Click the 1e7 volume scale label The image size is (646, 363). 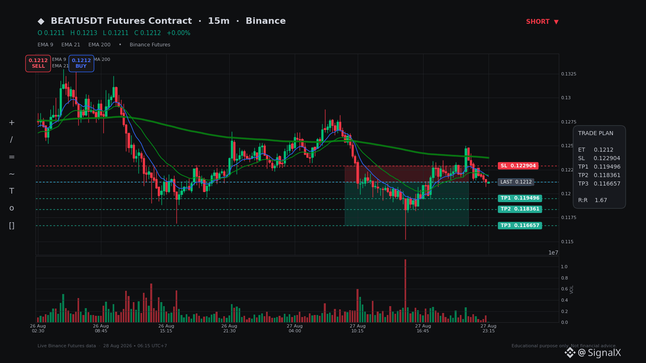click(x=553, y=253)
